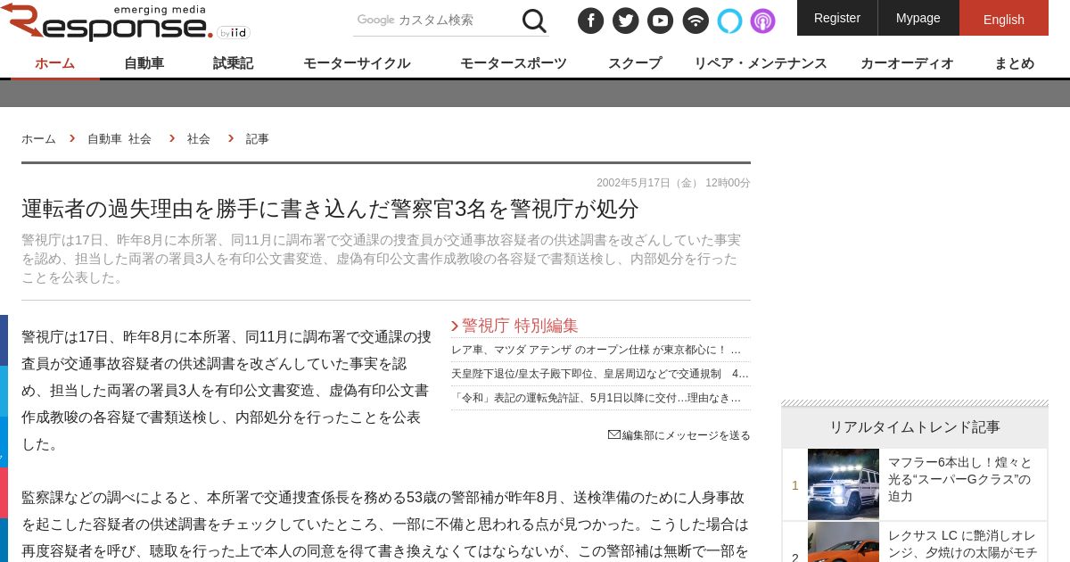The image size is (1070, 562).
Task: Click the ホーム breadcrumb link
Action: coord(38,138)
